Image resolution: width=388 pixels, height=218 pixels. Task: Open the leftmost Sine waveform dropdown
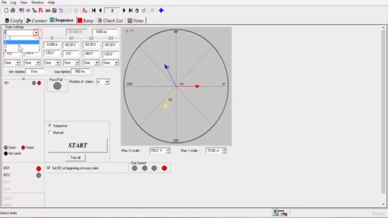pyautogui.click(x=18, y=63)
